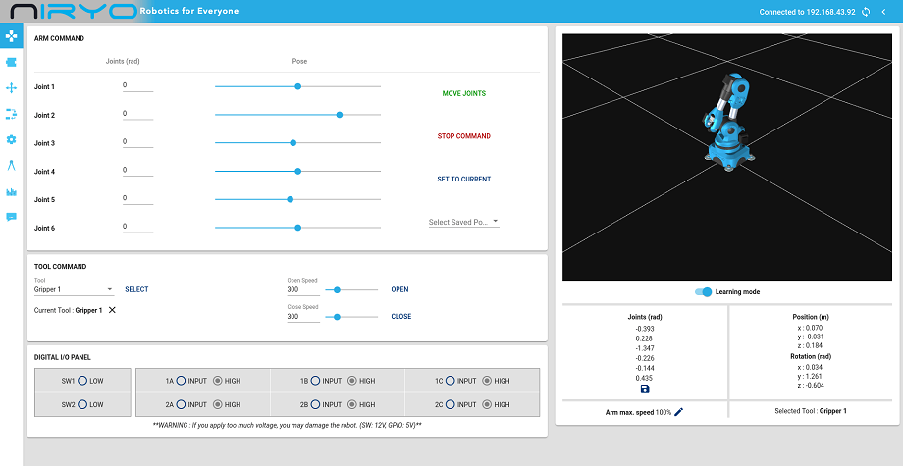Click the second sidebar icon below the gamepad

[x=11, y=62]
